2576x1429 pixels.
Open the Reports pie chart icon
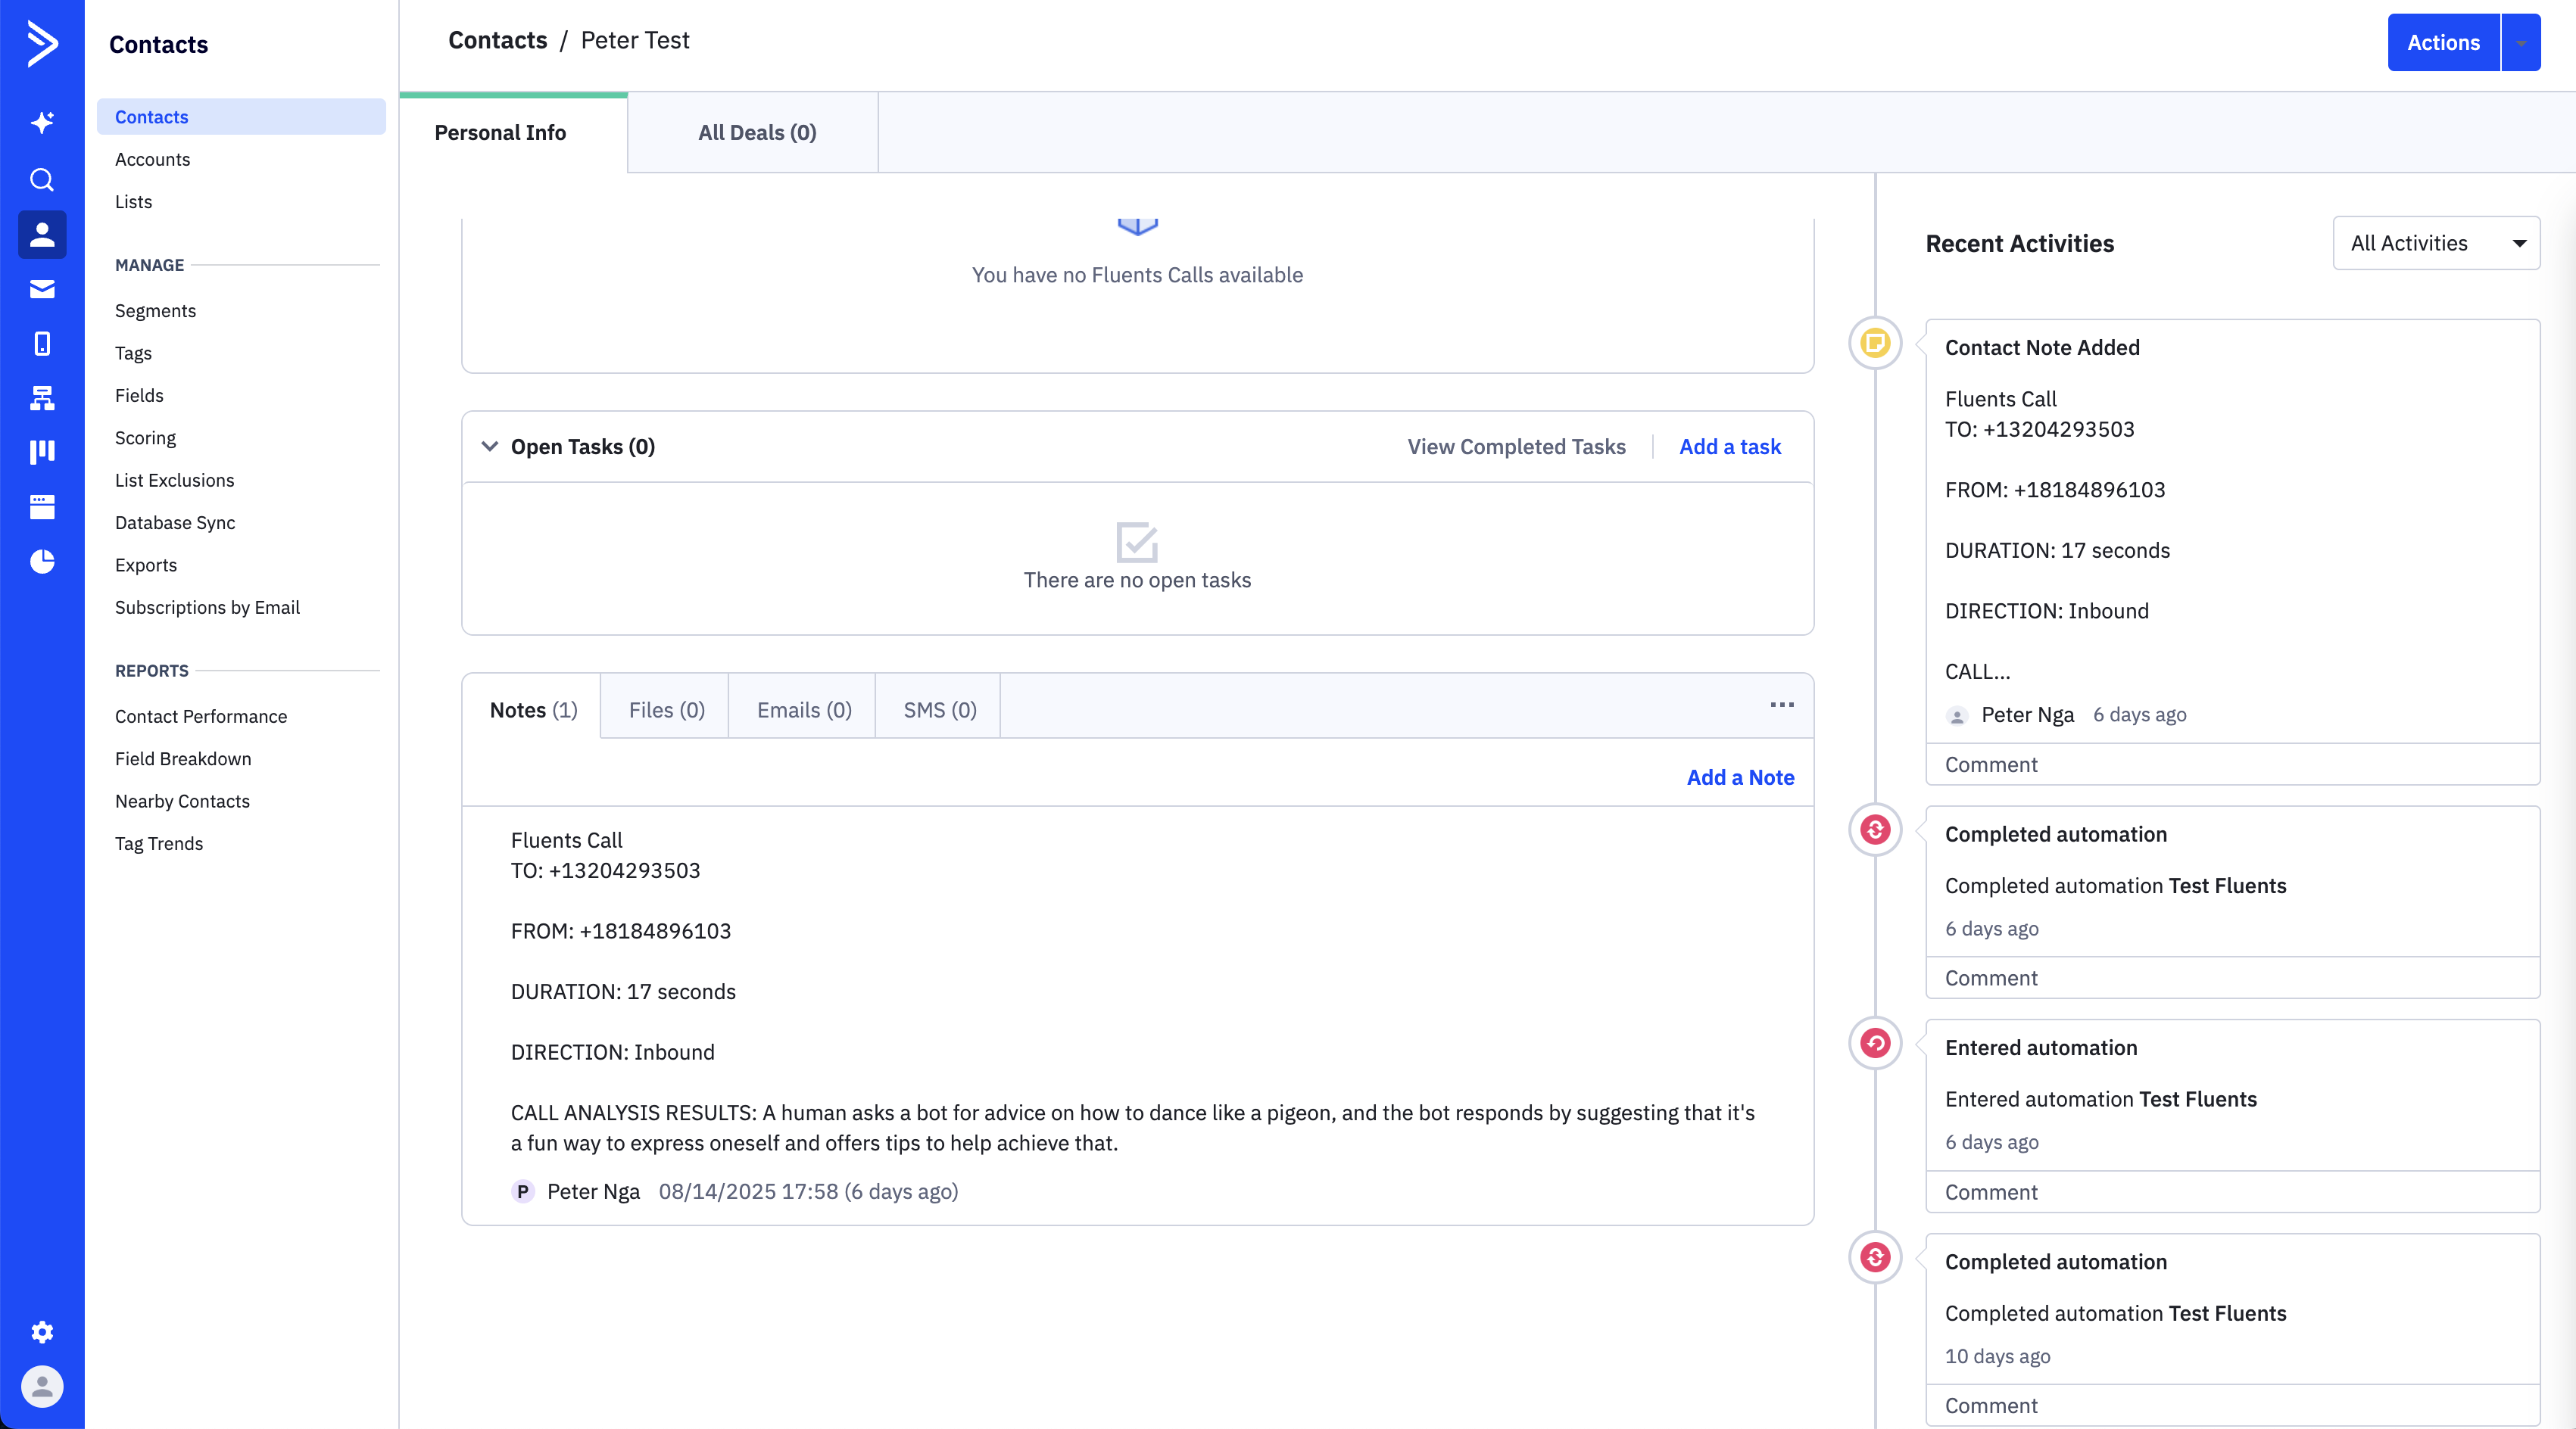[x=42, y=562]
